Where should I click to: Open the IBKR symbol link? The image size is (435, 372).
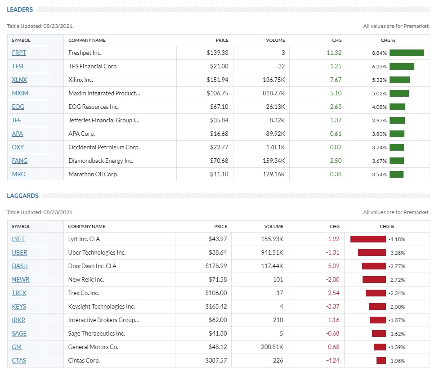coord(18,320)
